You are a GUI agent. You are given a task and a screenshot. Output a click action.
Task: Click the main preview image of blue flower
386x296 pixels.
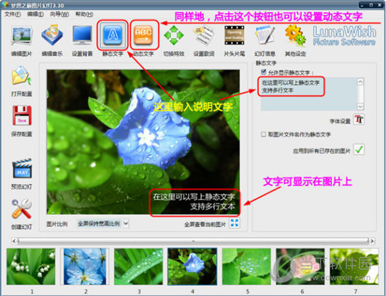click(x=143, y=142)
